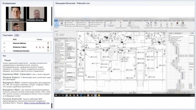The image size is (196, 110).
Task: Open AutoCAD red icon on taskbar
Action: pyautogui.click(x=88, y=95)
